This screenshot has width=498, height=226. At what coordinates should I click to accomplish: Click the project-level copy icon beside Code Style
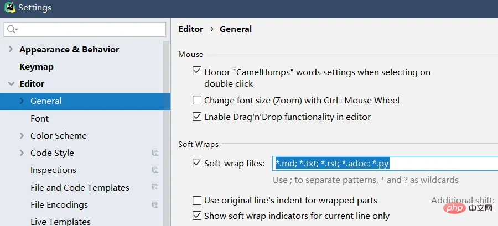pyautogui.click(x=155, y=153)
